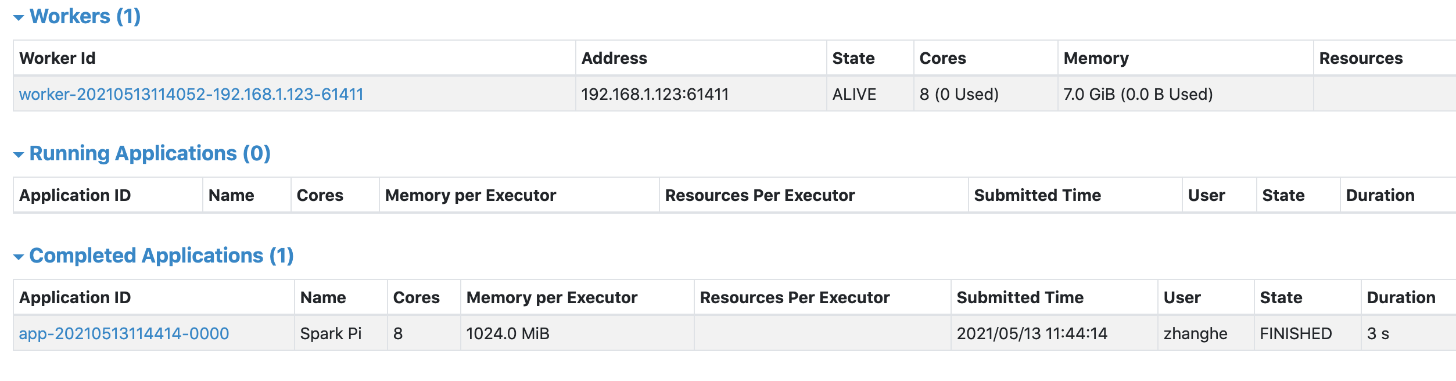This screenshot has height=381, width=1456.
Task: Click the Spark Pi name cell
Action: [x=331, y=333]
